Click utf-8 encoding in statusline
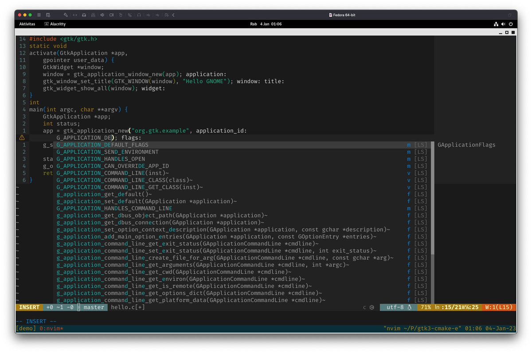The width and height of the screenshot is (532, 353). pyautogui.click(x=395, y=307)
